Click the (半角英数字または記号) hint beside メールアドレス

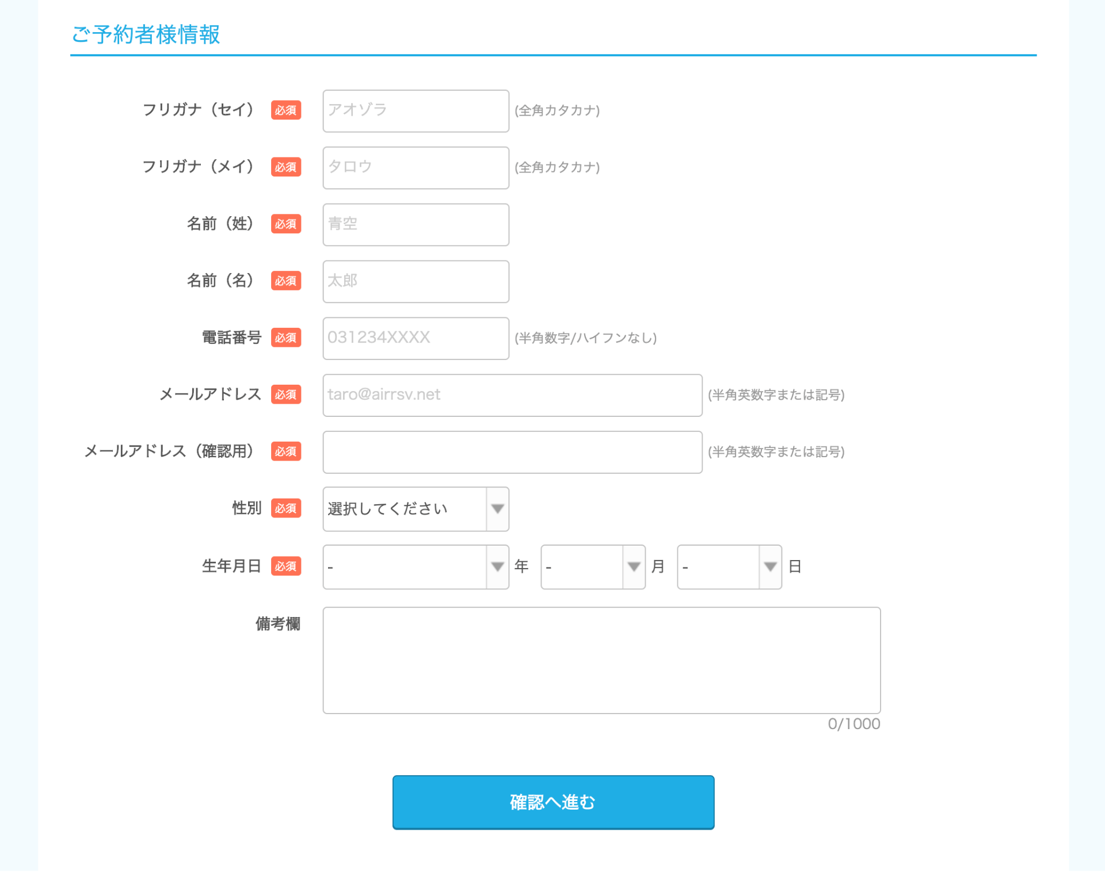point(776,395)
